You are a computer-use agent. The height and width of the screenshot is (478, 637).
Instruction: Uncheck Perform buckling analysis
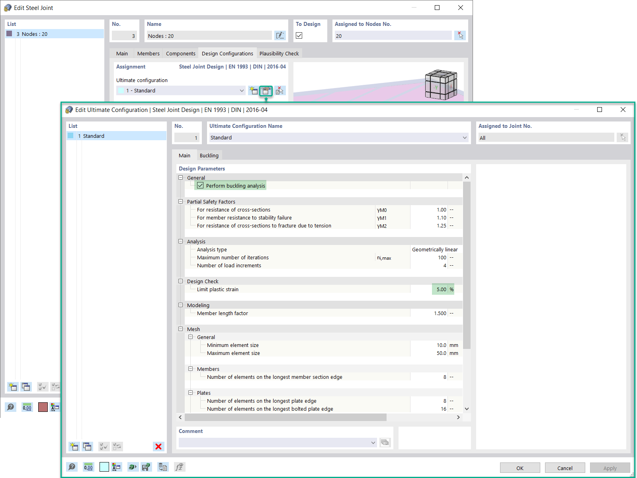click(200, 185)
